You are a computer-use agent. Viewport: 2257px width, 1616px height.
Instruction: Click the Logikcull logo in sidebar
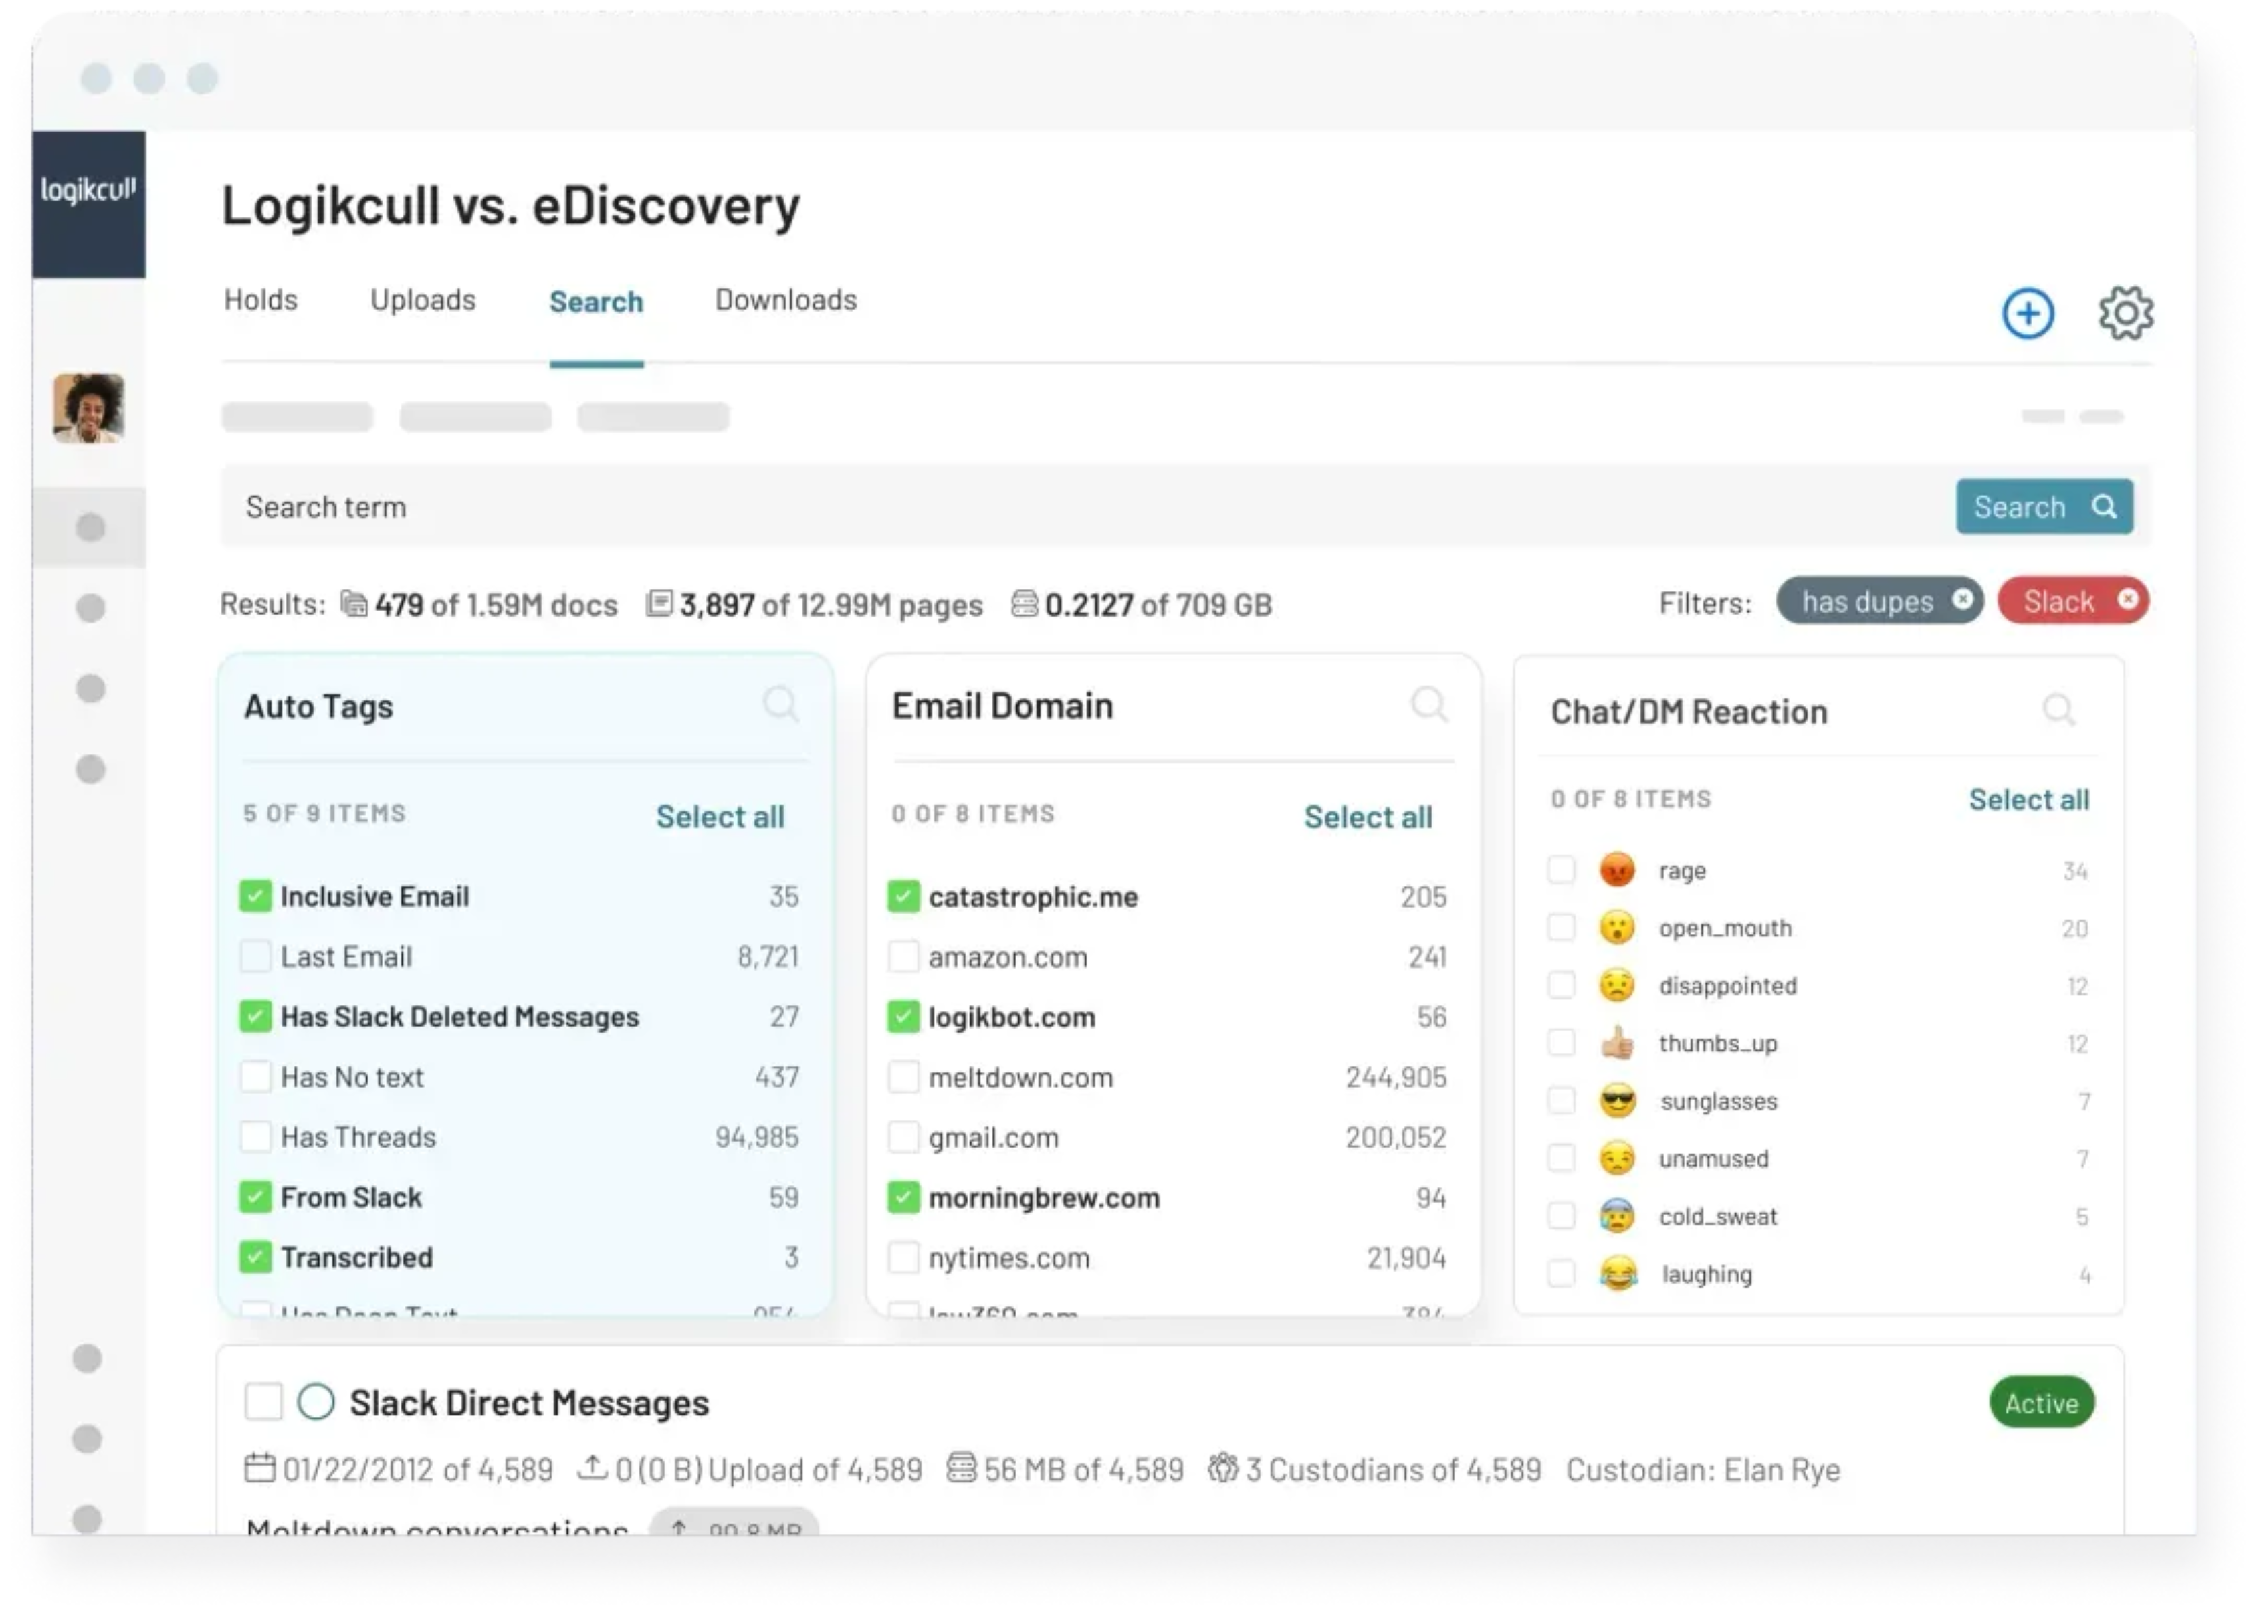tap(88, 190)
